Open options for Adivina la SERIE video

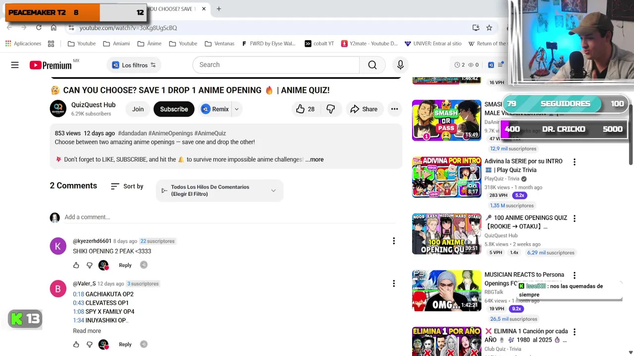pyautogui.click(x=574, y=162)
